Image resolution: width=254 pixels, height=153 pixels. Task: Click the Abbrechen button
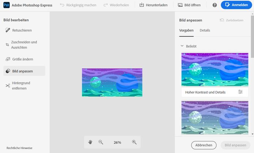[204, 145]
